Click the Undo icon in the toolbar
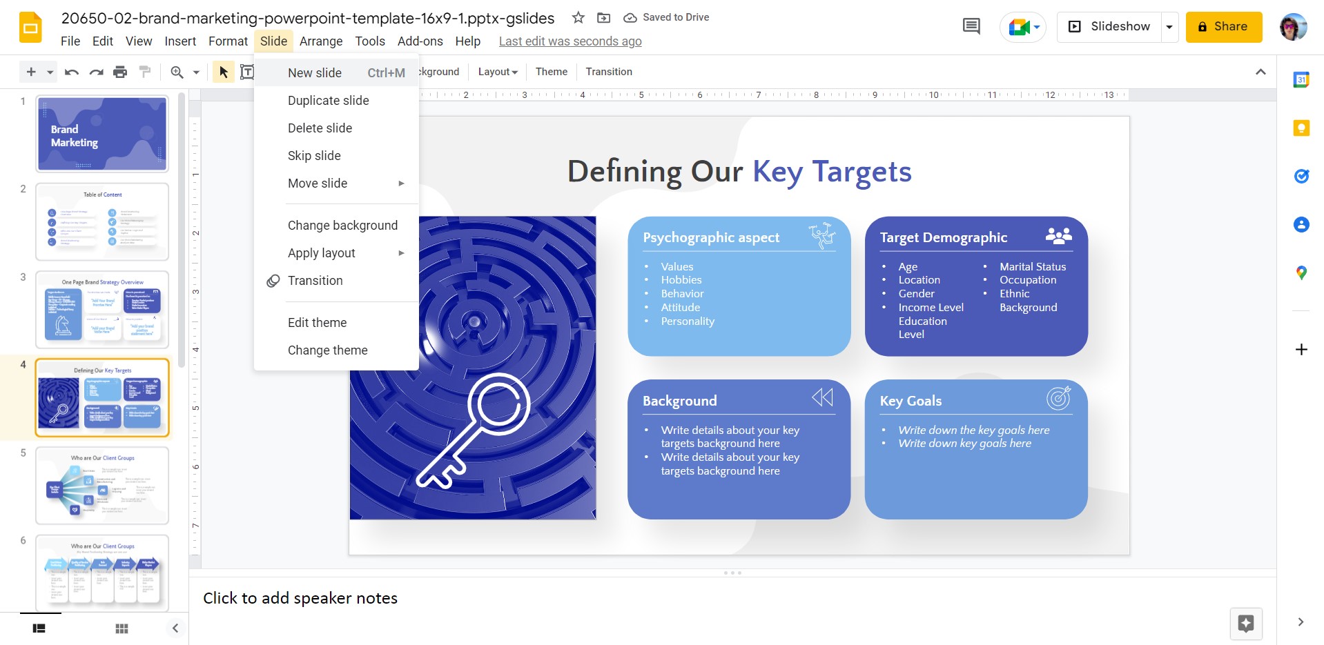The image size is (1324, 645). [71, 72]
